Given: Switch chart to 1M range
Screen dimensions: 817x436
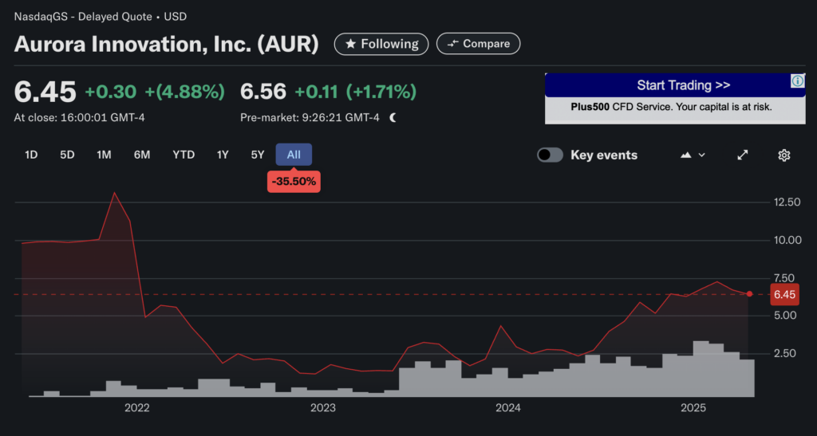Looking at the screenshot, I should 104,155.
